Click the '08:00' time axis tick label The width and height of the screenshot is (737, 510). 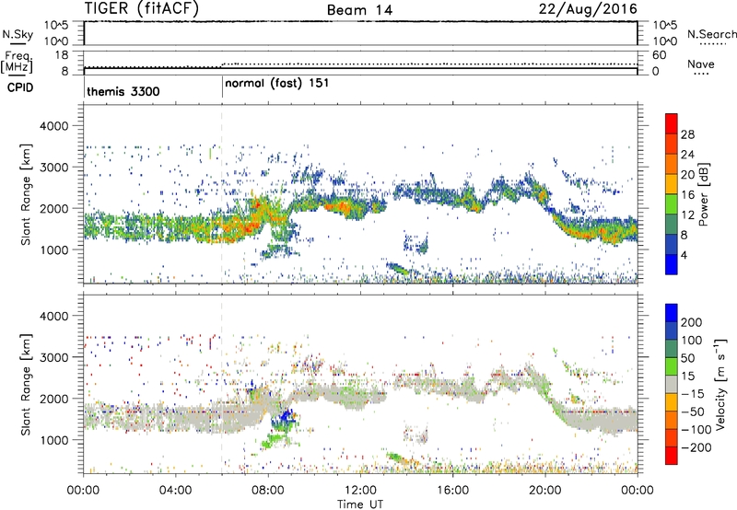[x=267, y=491]
